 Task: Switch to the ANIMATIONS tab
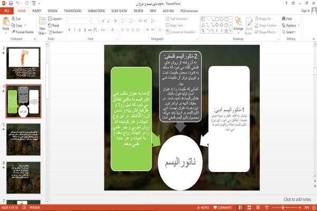pos(97,11)
